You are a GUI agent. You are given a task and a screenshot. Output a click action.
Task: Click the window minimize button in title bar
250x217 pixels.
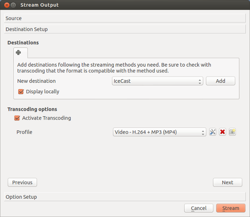[x=13, y=5]
